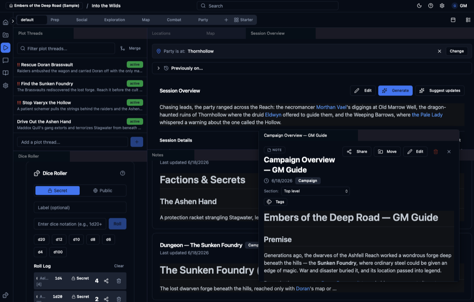
Task: Click active badge on Find the Sunken Foundry
Action: coord(135,84)
